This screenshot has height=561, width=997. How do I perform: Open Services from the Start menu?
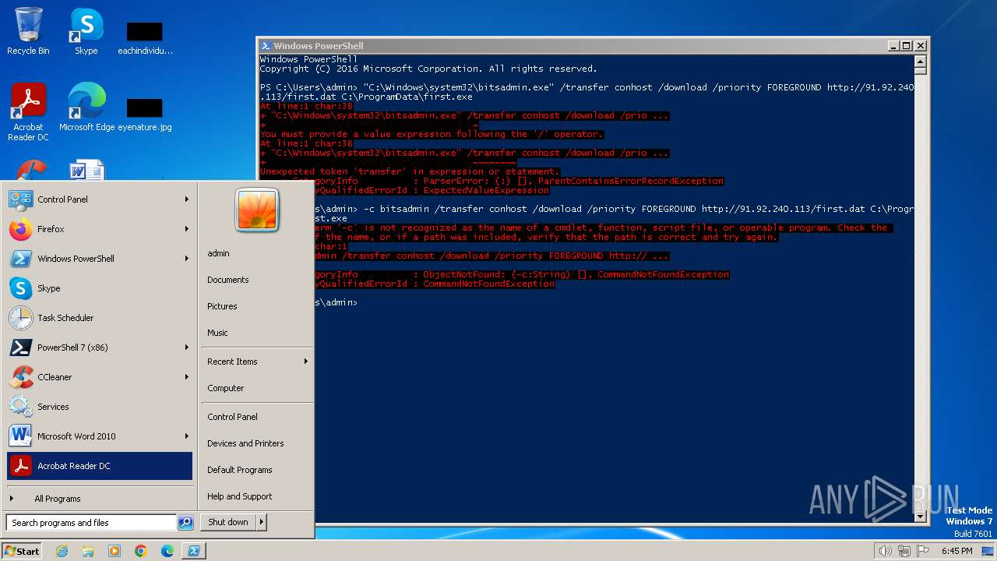click(x=100, y=407)
